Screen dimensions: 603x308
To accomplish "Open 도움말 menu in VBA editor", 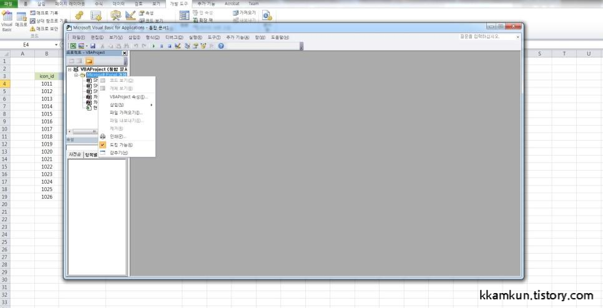I will pos(280,37).
